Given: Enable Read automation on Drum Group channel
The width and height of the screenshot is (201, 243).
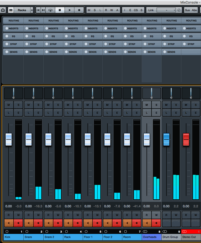Looking at the screenshot, I should [x=166, y=215].
